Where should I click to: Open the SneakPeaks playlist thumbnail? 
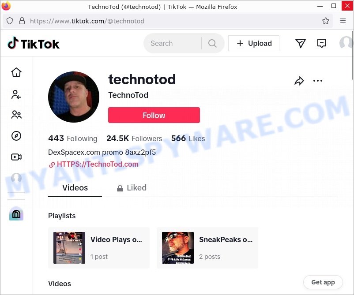(x=178, y=248)
